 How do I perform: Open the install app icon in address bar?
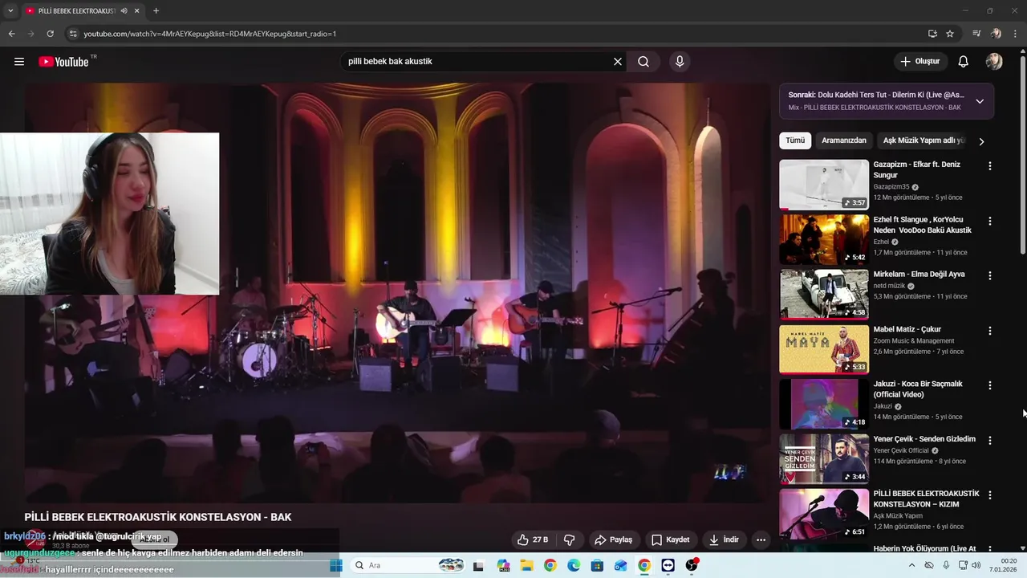tap(932, 34)
